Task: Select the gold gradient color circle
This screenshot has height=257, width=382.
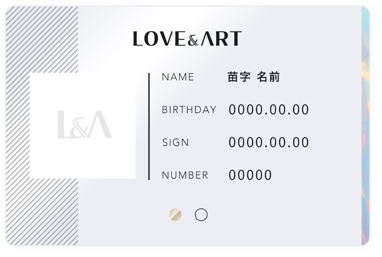Action: coord(175,215)
